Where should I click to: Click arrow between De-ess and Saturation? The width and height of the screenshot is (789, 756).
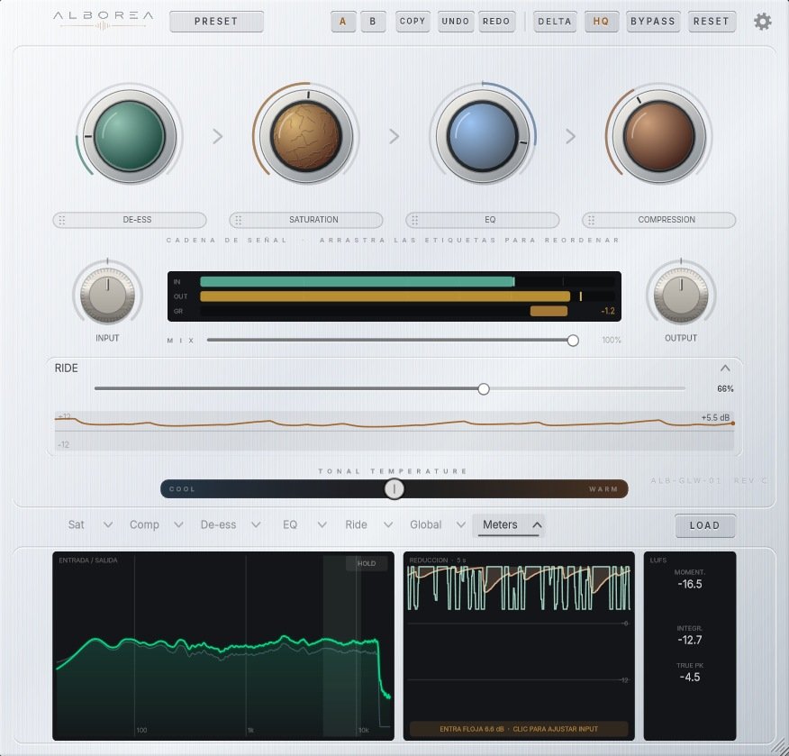(x=217, y=136)
